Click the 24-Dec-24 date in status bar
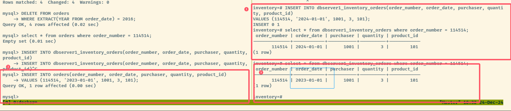The height and width of the screenshot is (111, 511). pyautogui.click(x=491, y=102)
